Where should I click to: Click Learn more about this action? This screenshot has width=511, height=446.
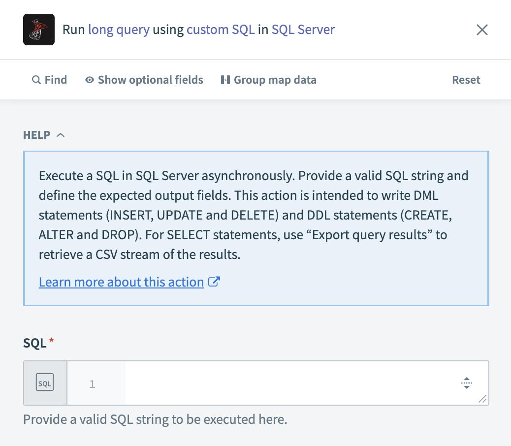point(121,282)
